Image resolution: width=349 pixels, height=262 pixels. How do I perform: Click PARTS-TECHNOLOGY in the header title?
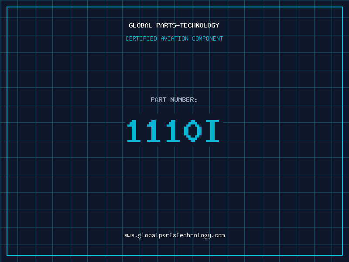click(x=188, y=25)
